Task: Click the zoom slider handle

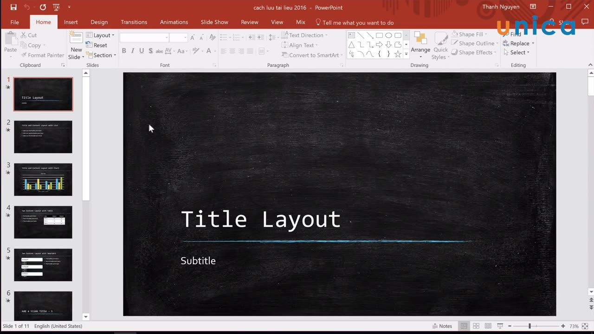Action: [529, 326]
